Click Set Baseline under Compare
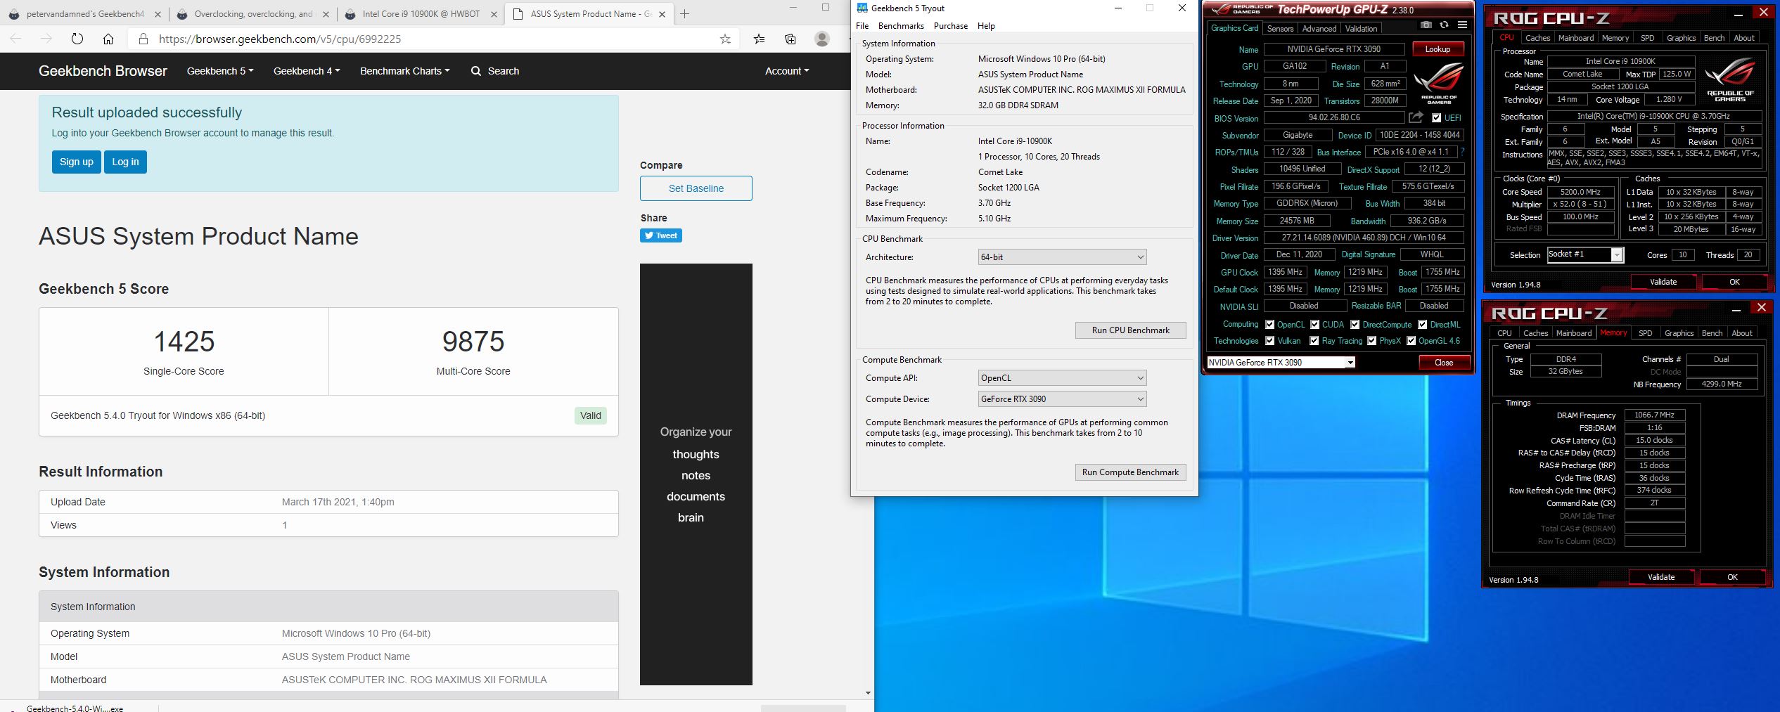The image size is (1780, 712). (696, 188)
